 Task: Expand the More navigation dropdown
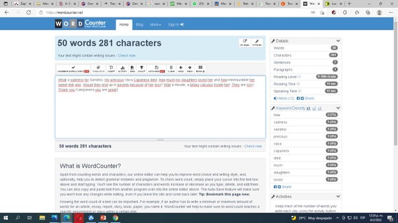[155, 25]
